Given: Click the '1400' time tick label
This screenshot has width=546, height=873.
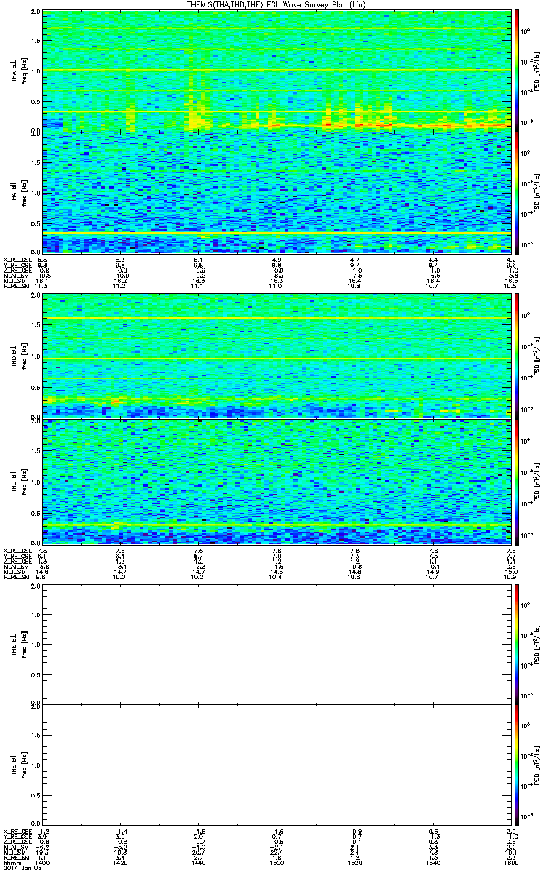Looking at the screenshot, I should [43, 862].
